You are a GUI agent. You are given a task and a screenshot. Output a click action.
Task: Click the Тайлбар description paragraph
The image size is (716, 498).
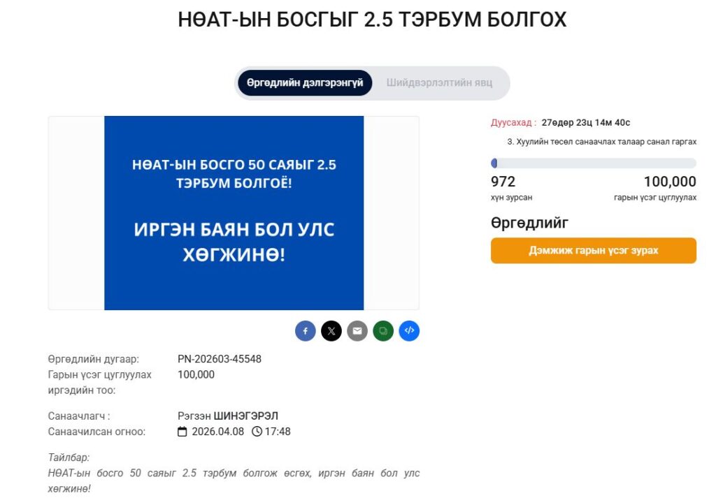coord(234,481)
